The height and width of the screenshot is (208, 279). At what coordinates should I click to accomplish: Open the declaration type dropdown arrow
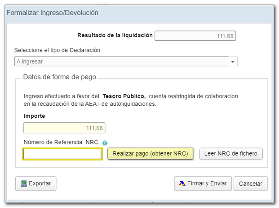[233, 61]
